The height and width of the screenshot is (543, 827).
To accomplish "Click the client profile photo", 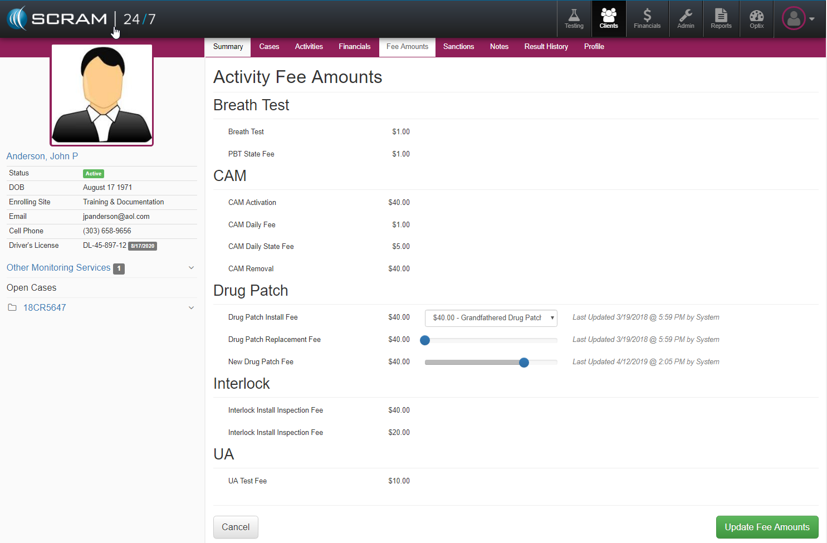I will click(x=102, y=95).
